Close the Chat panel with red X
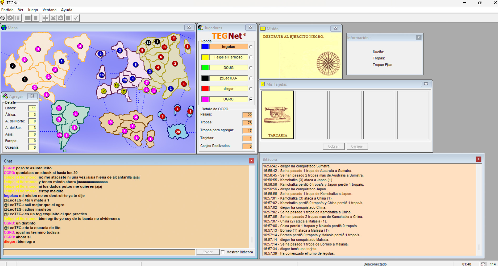The width and height of the screenshot is (498, 266). pos(251,161)
